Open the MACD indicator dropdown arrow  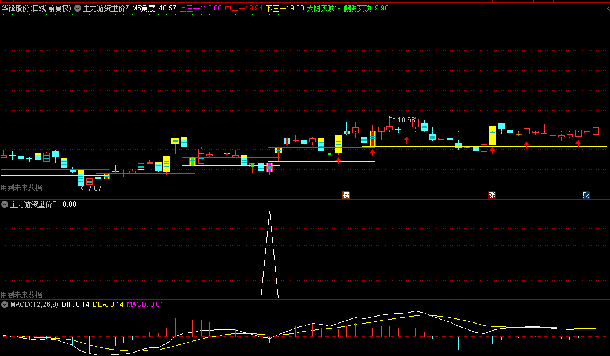coord(5,304)
